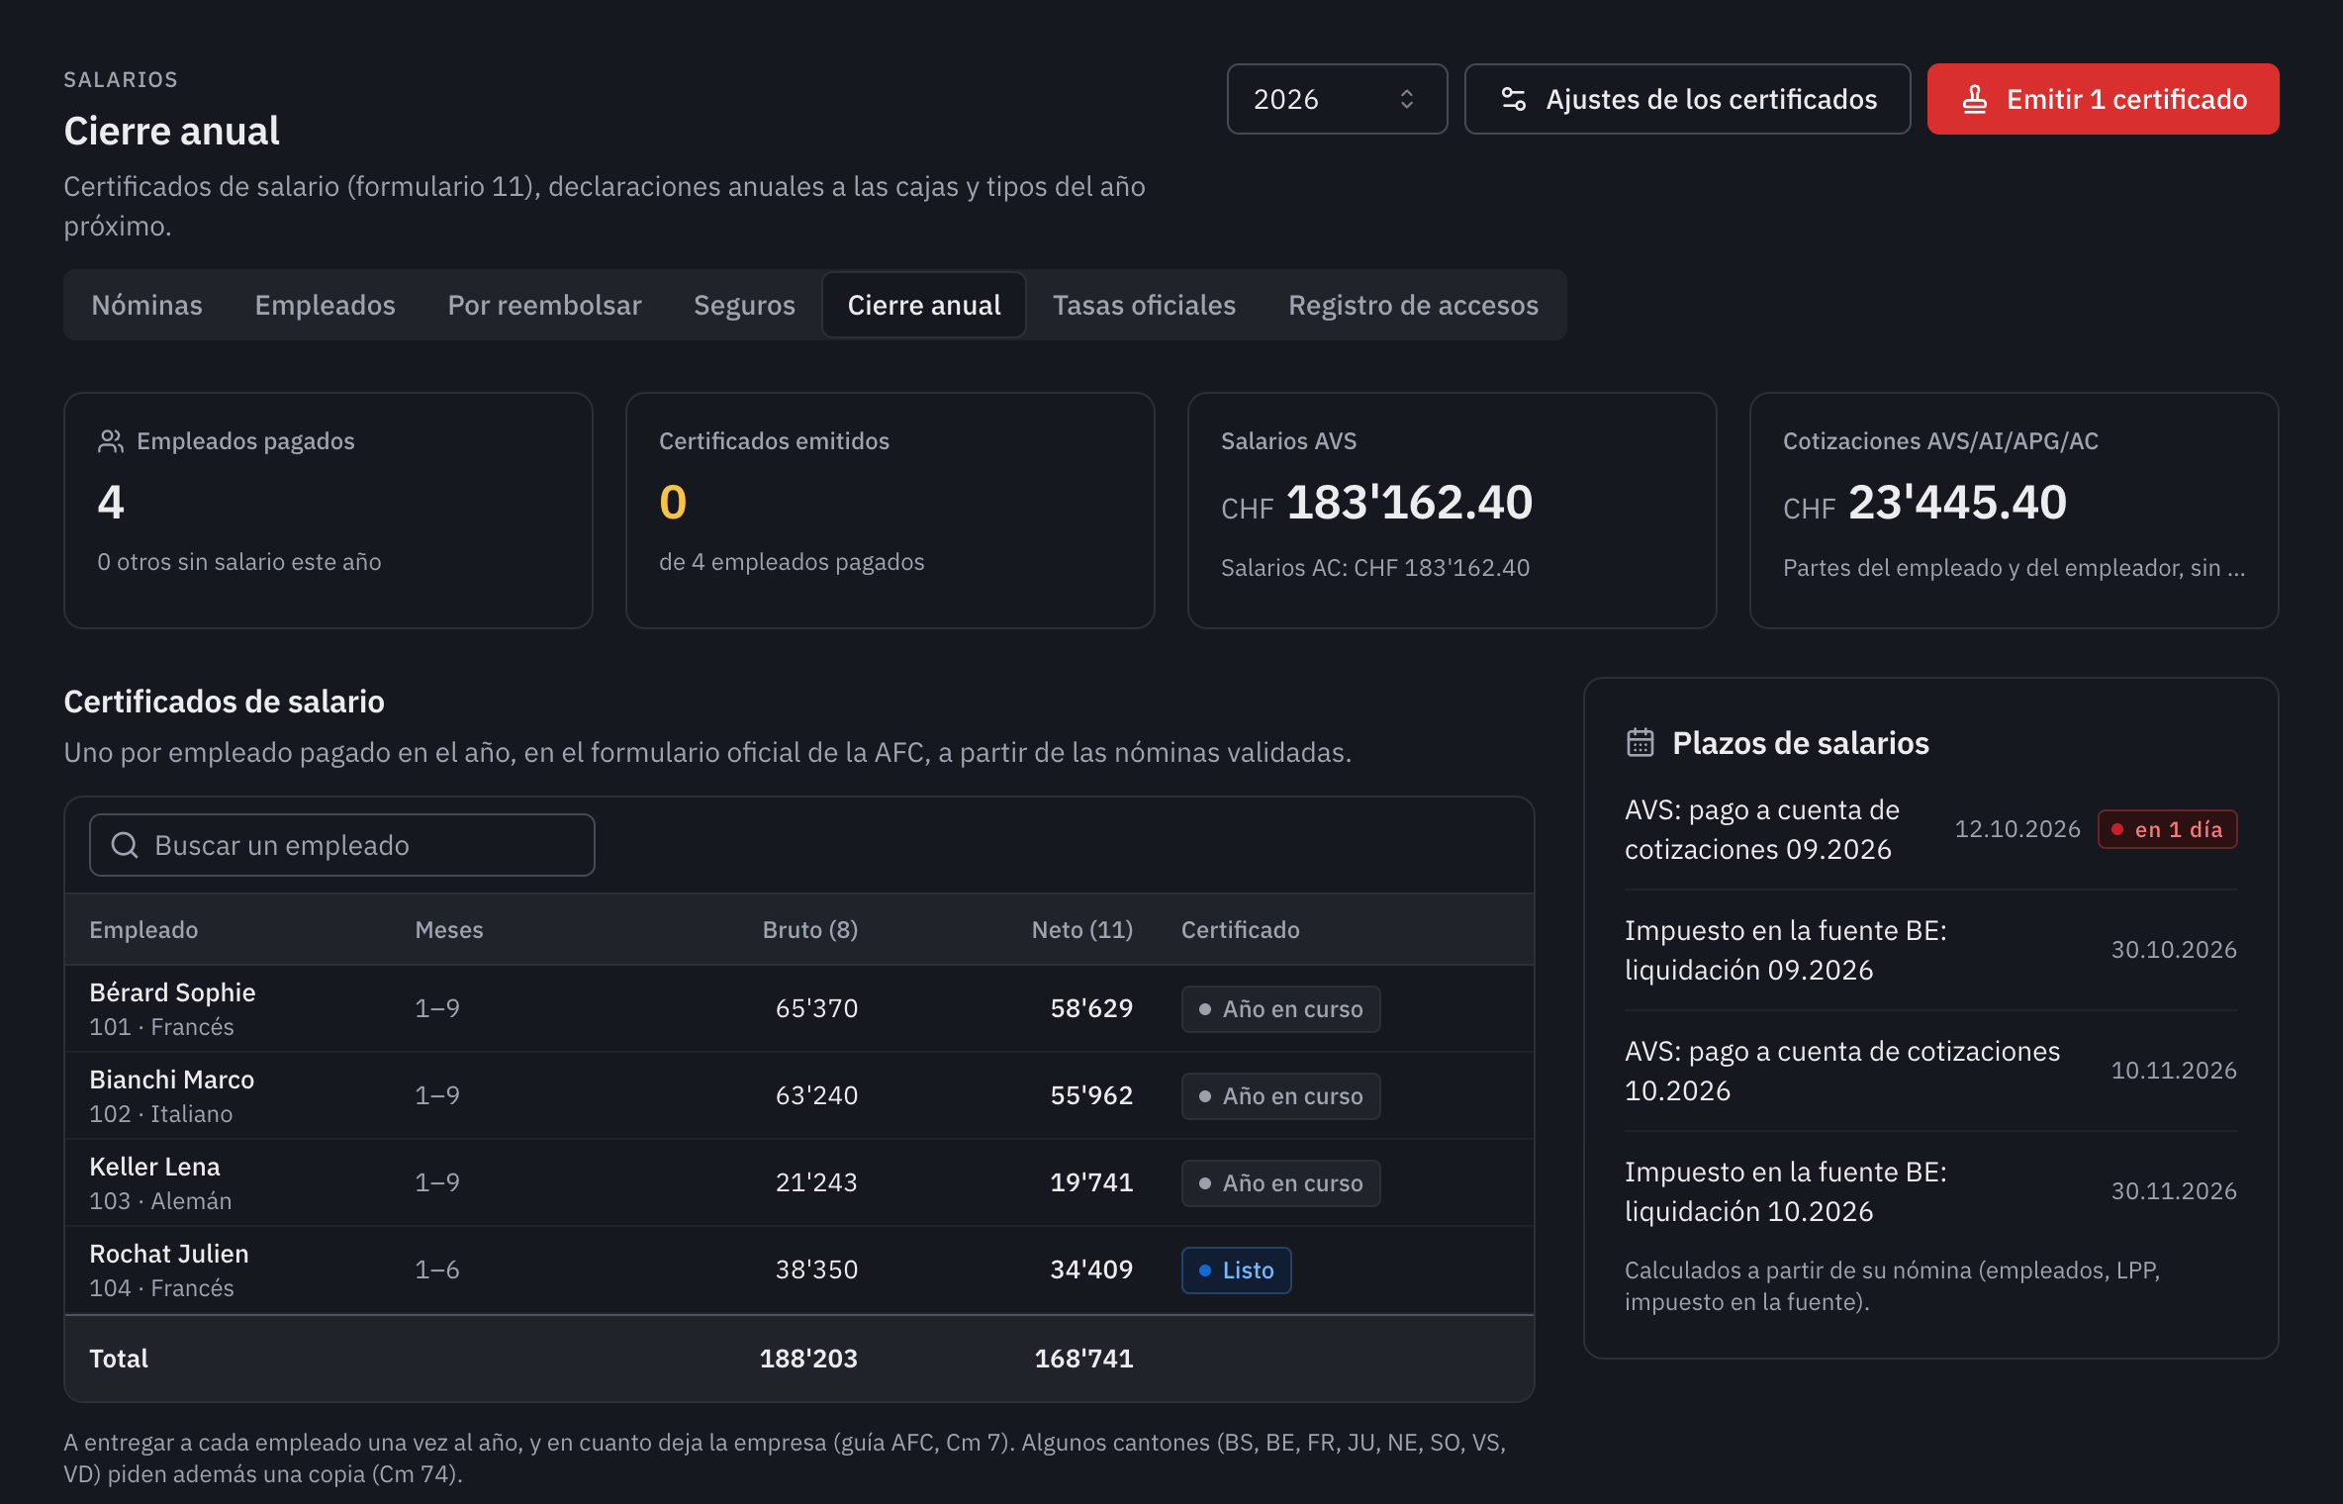Image resolution: width=2343 pixels, height=1504 pixels.
Task: Open the Tasas oficiales tab
Action: (x=1144, y=305)
